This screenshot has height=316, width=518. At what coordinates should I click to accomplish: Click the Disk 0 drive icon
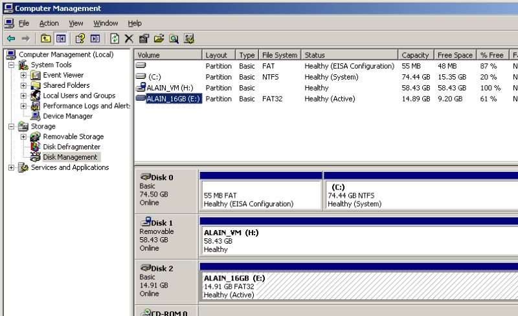point(145,176)
